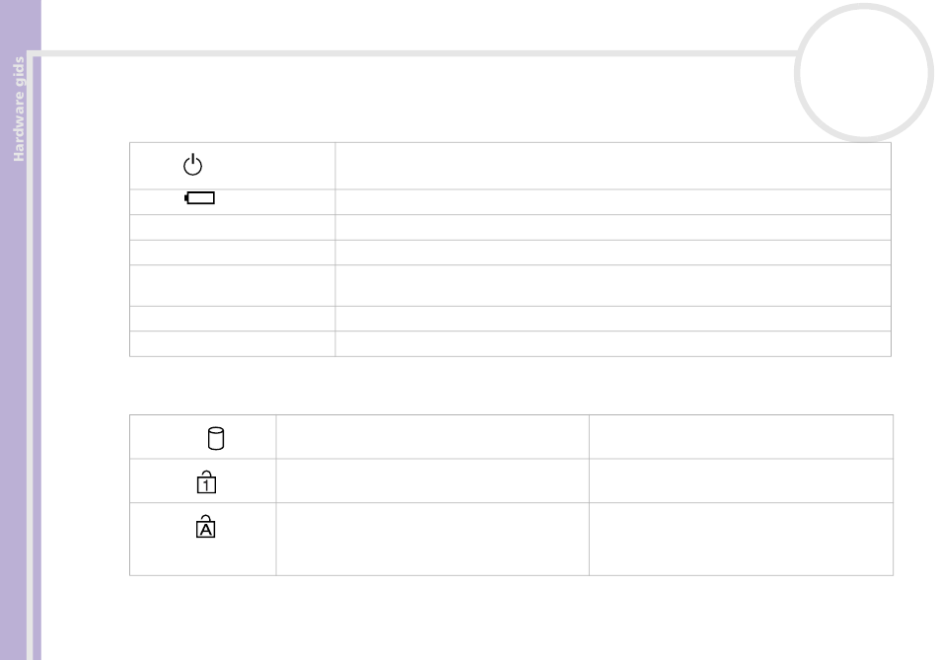Select the last cell in the Caps Lock row
Image resolution: width=937 pixels, height=660 pixels.
tap(741, 540)
